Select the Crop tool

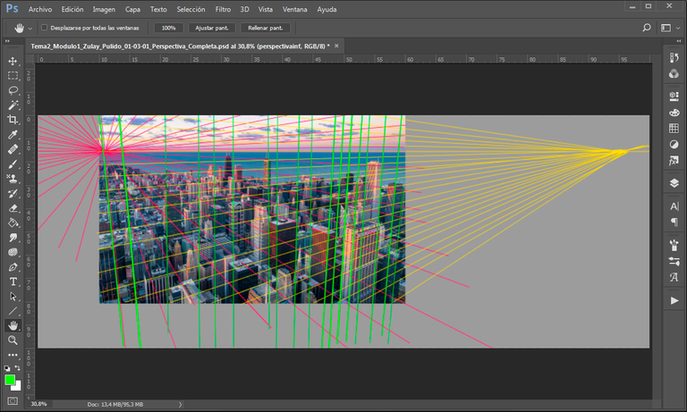[x=13, y=120]
